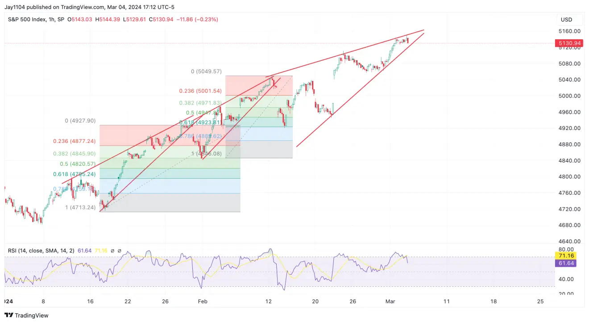
Task: Select Fibonacci label 0.236 (5001.54)
Action: pos(200,91)
